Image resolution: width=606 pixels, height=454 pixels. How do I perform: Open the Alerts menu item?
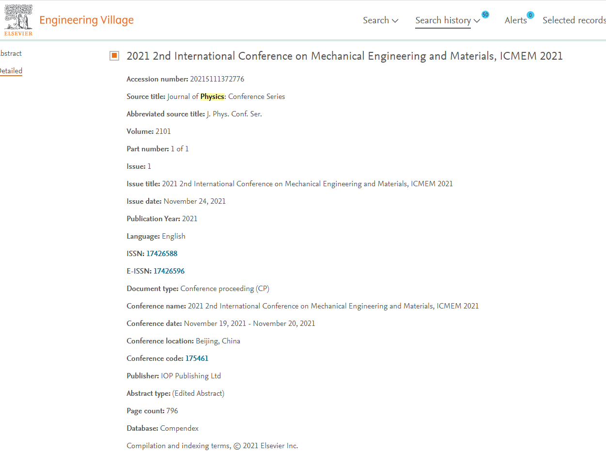(516, 20)
